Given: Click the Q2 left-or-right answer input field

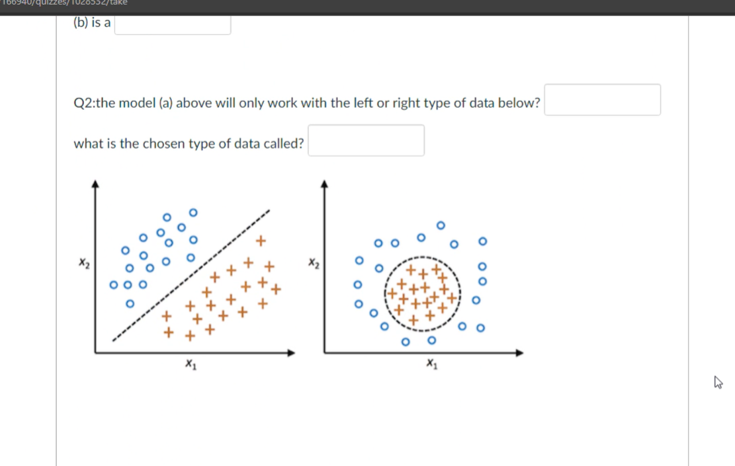Looking at the screenshot, I should [x=602, y=100].
